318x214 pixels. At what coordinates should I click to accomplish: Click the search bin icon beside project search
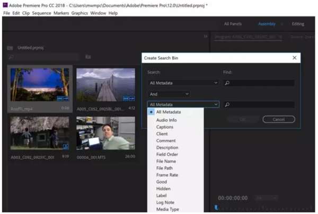88,57
